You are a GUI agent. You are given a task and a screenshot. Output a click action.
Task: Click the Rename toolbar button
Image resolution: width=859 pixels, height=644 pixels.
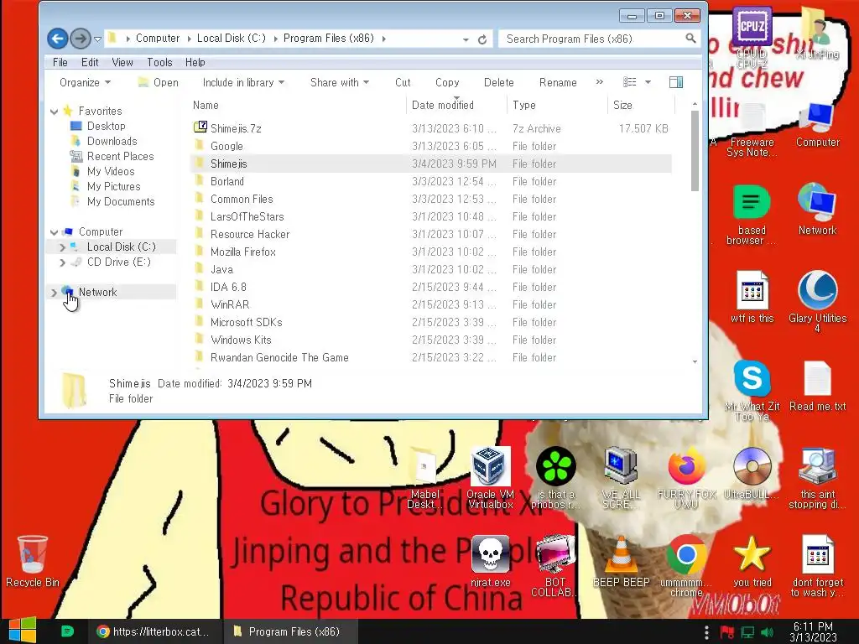pyautogui.click(x=558, y=82)
